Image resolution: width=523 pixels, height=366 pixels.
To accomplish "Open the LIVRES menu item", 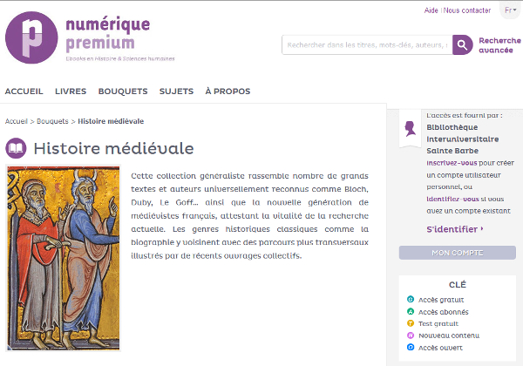I will 71,91.
